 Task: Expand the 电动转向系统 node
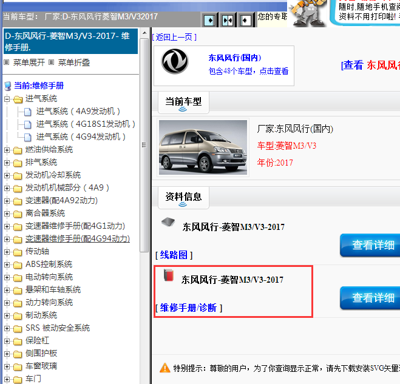coord(7,278)
